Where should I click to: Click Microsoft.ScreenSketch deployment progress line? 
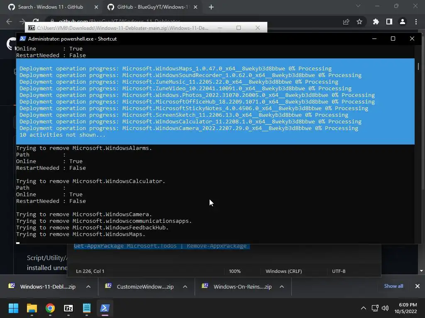pos(184,115)
